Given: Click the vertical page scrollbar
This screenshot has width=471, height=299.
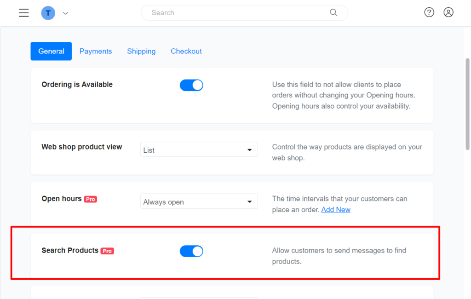Looking at the screenshot, I should point(467,103).
